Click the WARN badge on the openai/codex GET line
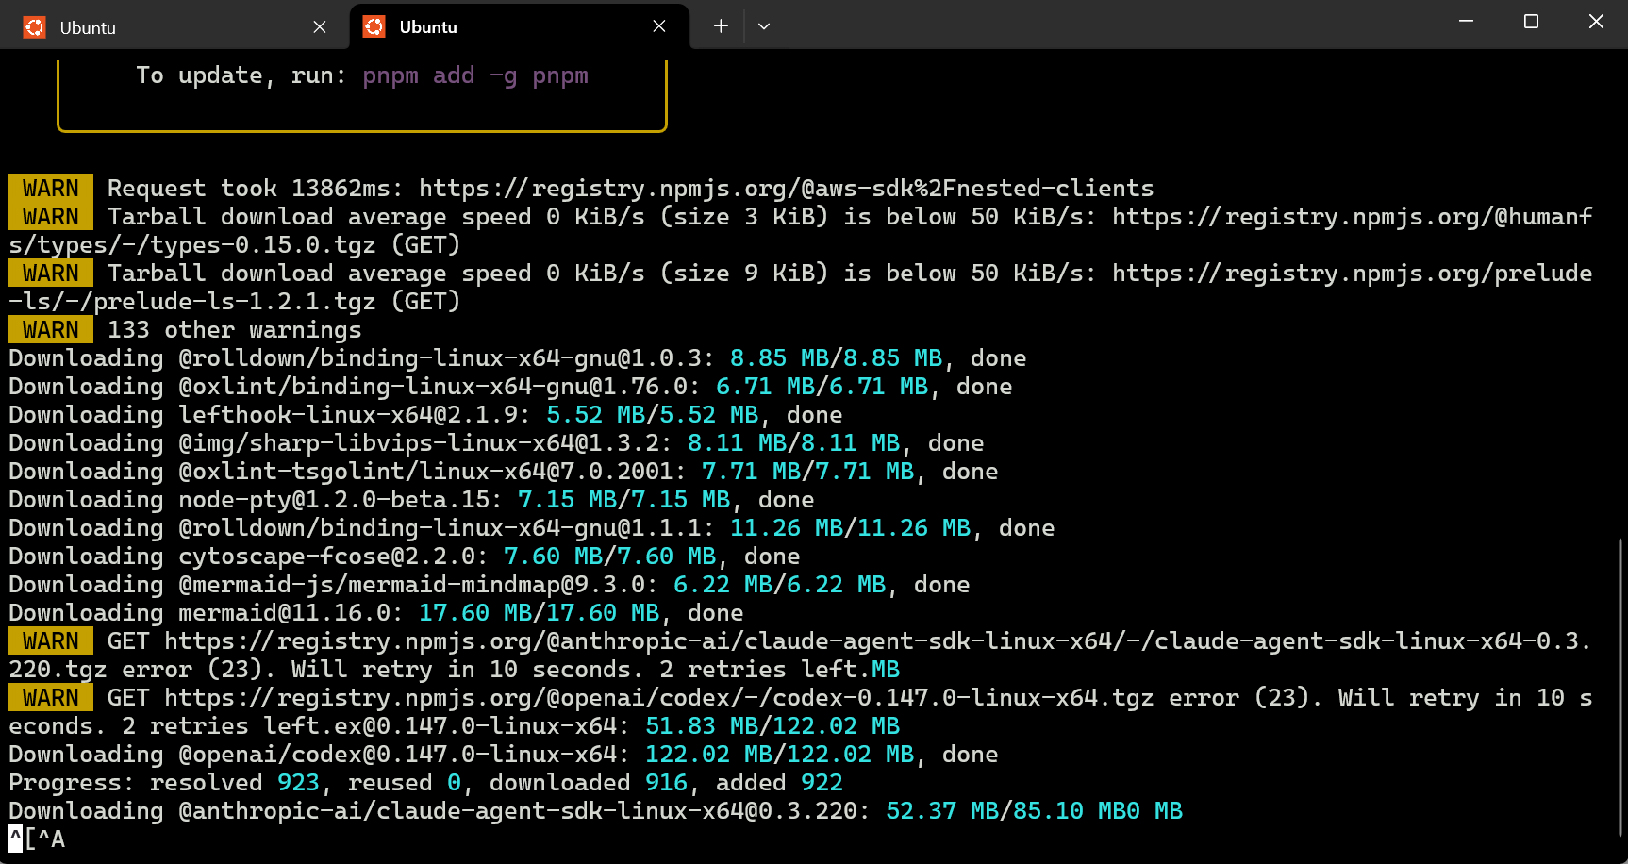 pos(51,698)
